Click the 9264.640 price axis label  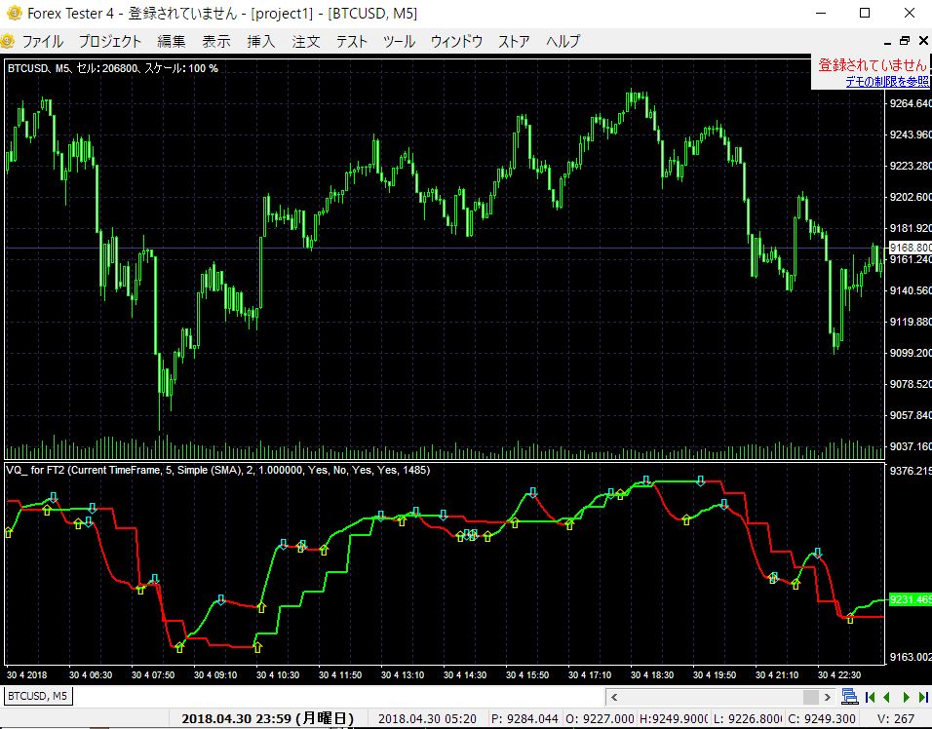pos(910,103)
